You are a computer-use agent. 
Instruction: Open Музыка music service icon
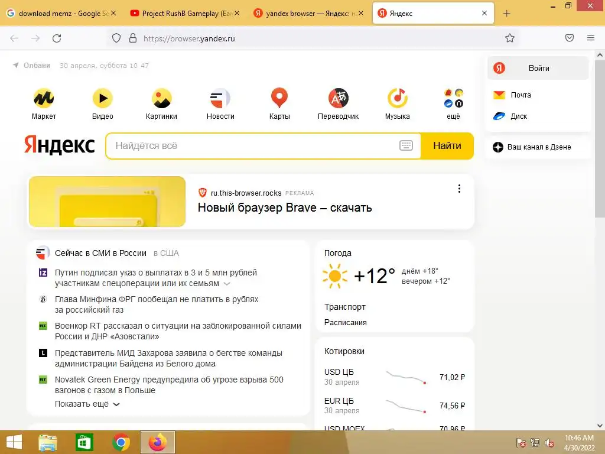[x=398, y=98]
